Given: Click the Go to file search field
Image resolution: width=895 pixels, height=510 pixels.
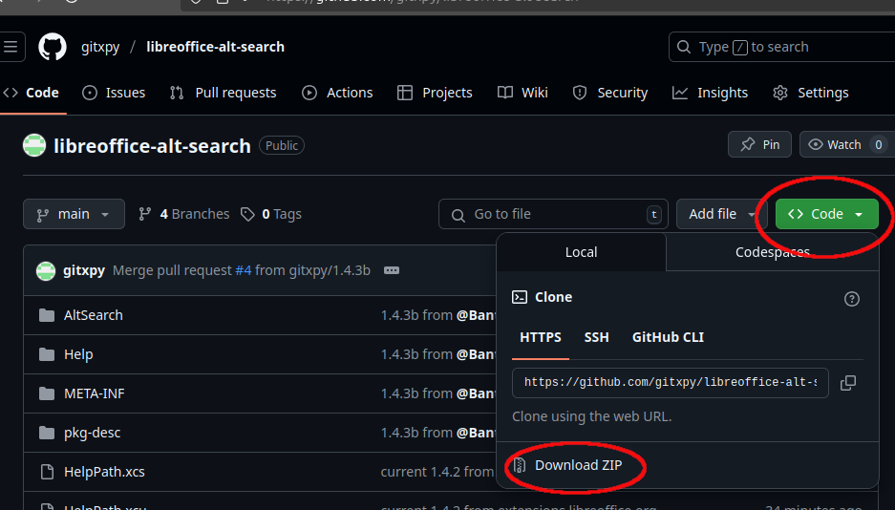Looking at the screenshot, I should (553, 214).
